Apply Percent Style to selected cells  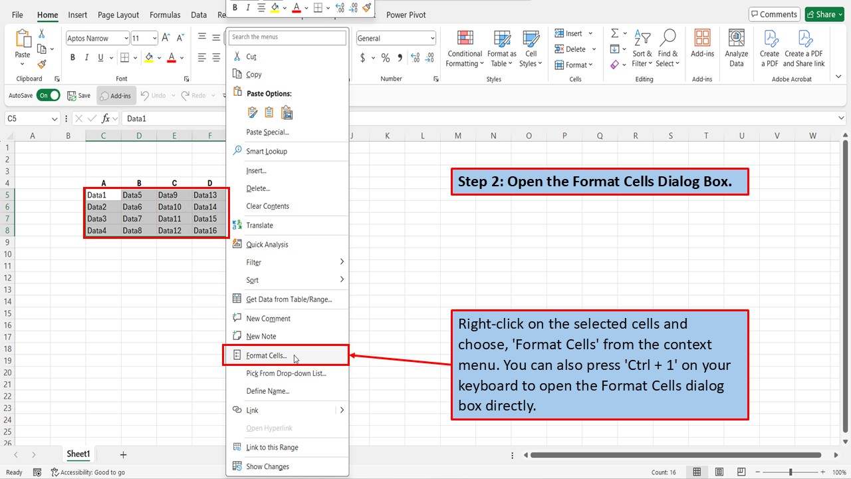point(385,59)
